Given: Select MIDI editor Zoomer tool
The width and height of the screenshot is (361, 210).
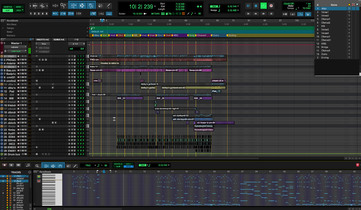Looking at the screenshot, I should pos(37,165).
